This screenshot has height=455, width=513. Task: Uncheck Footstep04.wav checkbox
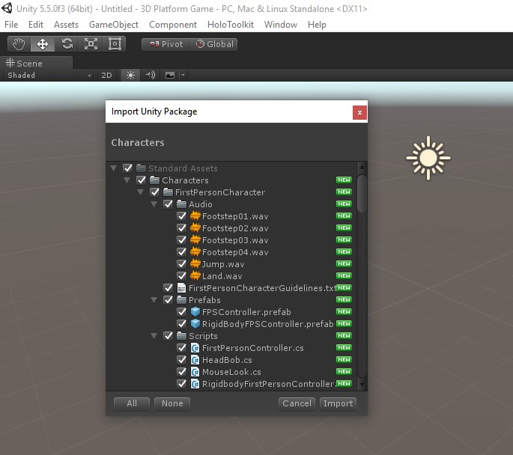181,252
